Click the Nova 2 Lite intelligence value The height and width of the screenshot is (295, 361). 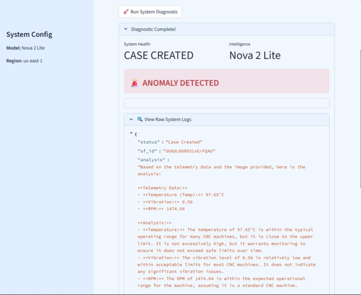255,56
